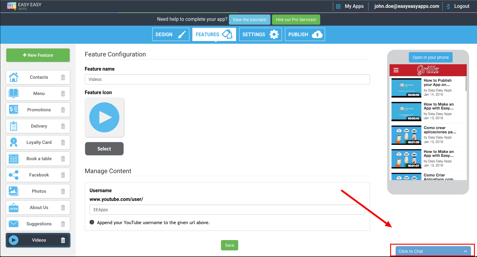Open the Settings tab
This screenshot has width=477, height=257.
click(260, 34)
